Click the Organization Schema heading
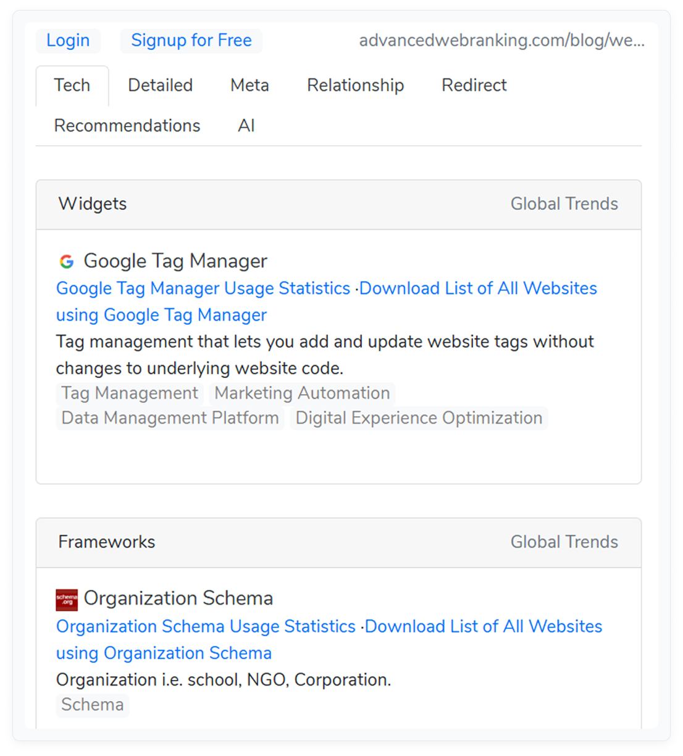 tap(178, 598)
